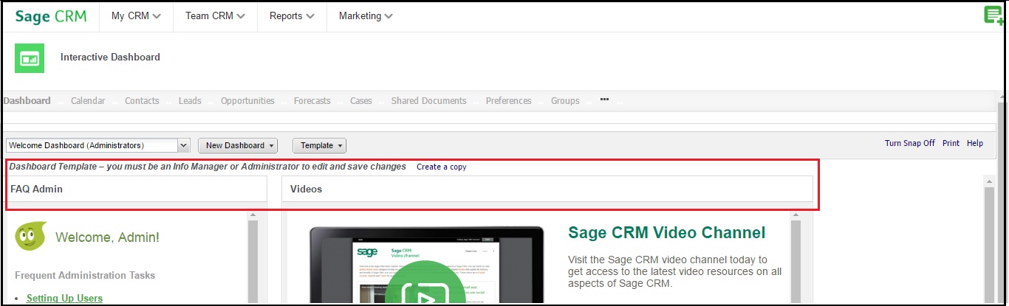Click the page's outer vertical scrollbar
Viewport: 1009px width, 306px height.
coord(1002,199)
